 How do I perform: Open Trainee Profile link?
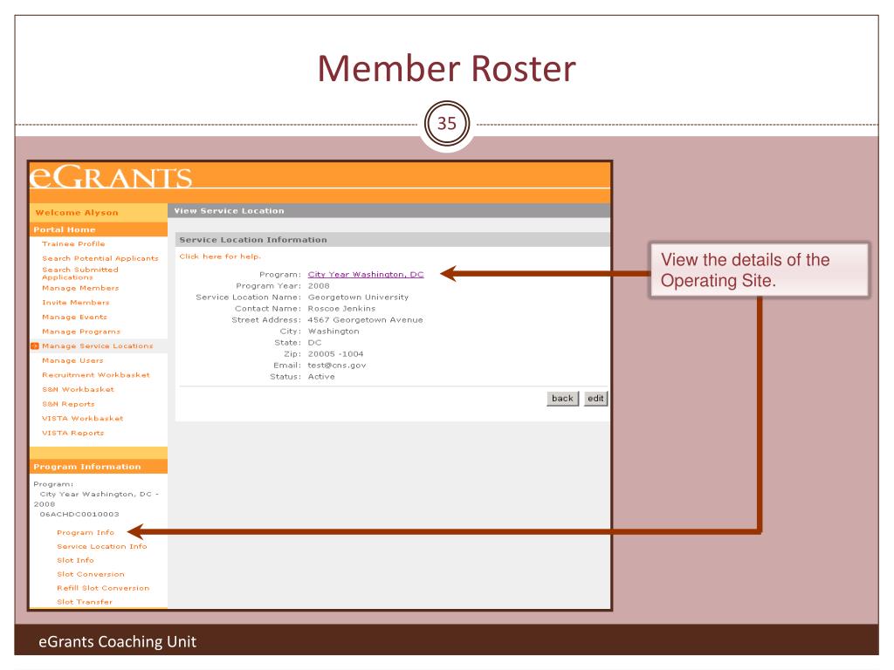tap(73, 244)
